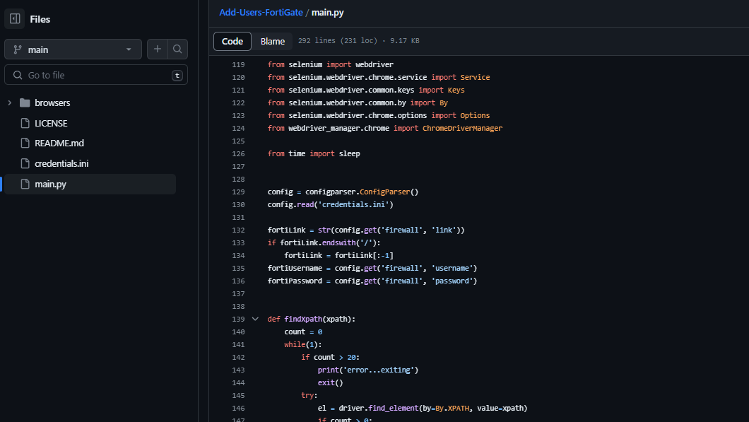Click the LICENSE file icon
The width and height of the screenshot is (749, 422).
coord(25,123)
